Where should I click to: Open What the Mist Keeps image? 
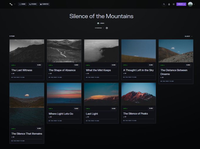(101, 51)
